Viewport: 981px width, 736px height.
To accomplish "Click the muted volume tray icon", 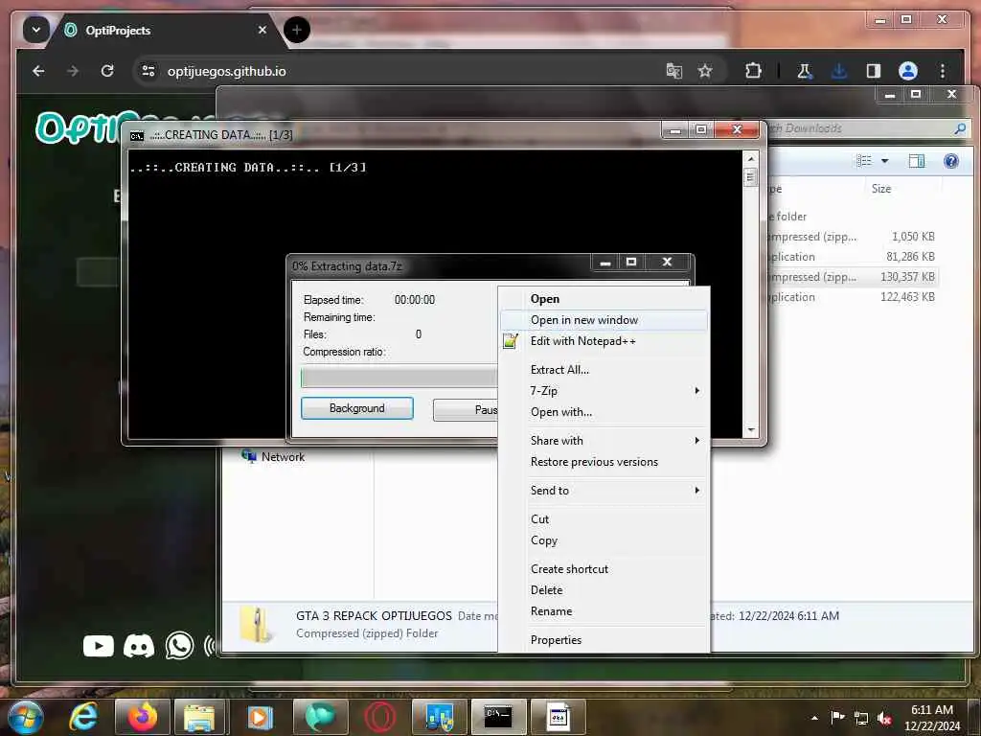I will point(884,718).
